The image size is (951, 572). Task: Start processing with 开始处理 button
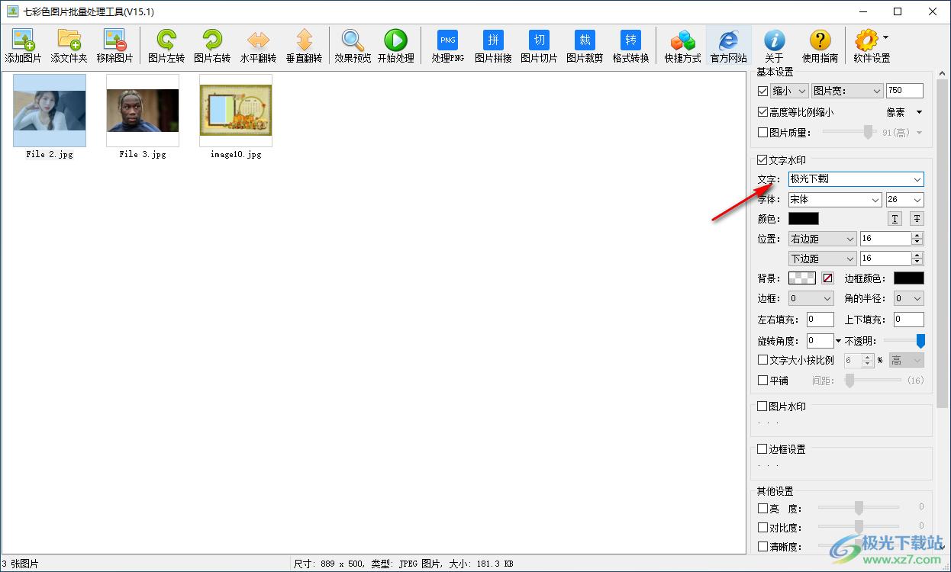coord(395,46)
